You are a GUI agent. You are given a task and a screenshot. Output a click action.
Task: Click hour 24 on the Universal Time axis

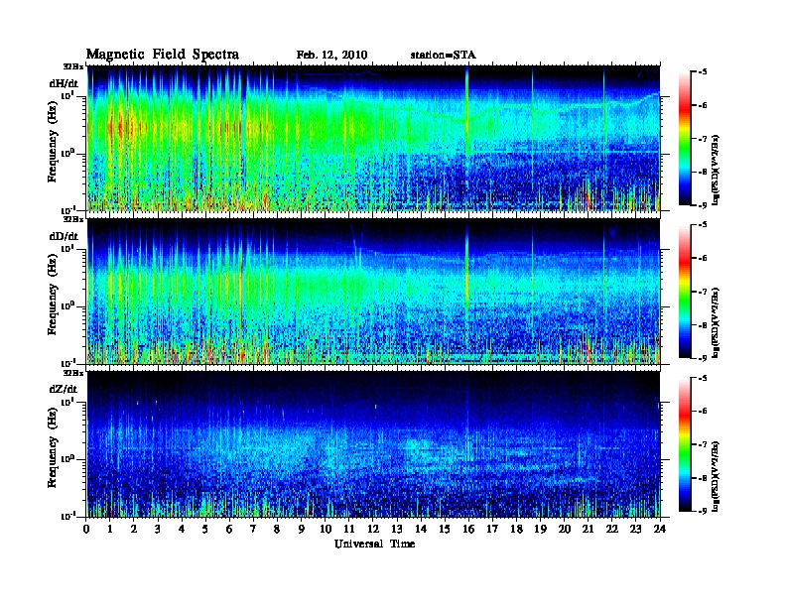coord(660,530)
